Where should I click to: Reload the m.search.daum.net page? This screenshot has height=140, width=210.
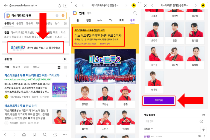point(59,6)
